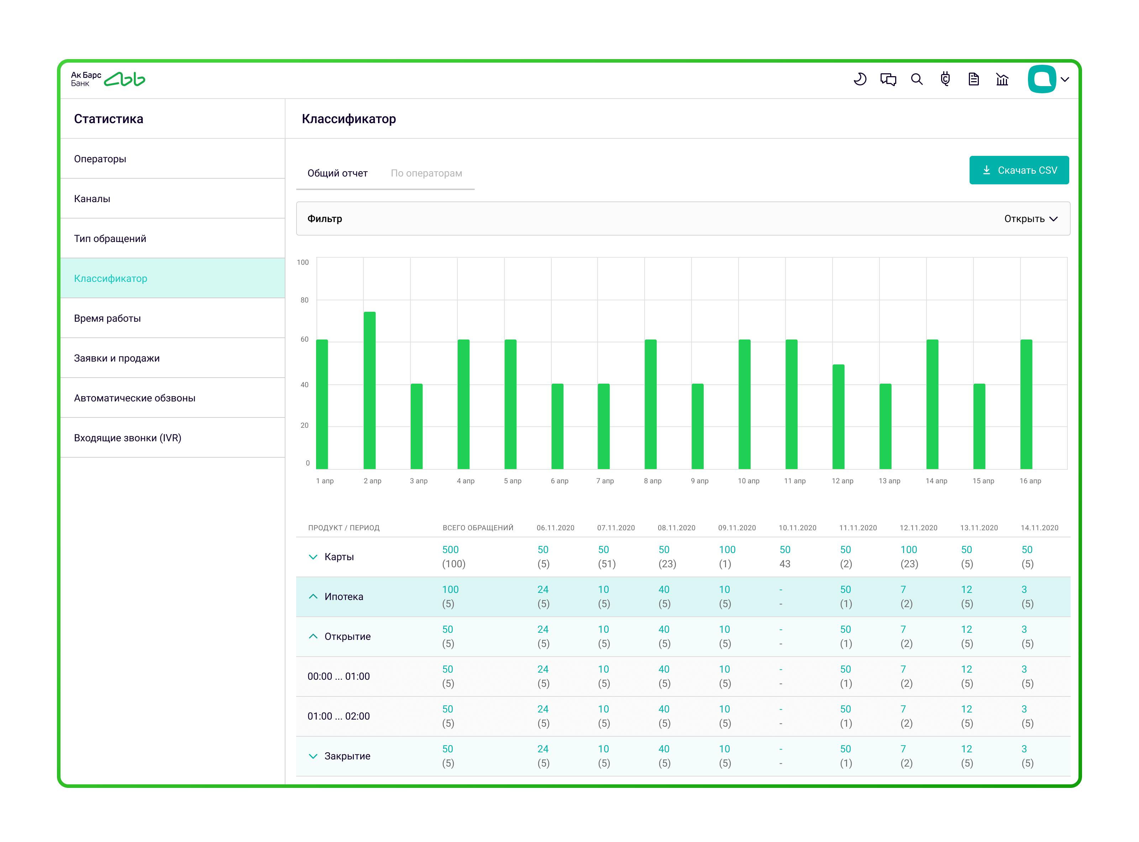Open the plug integrations icon
Image resolution: width=1139 pixels, height=842 pixels.
tap(945, 79)
